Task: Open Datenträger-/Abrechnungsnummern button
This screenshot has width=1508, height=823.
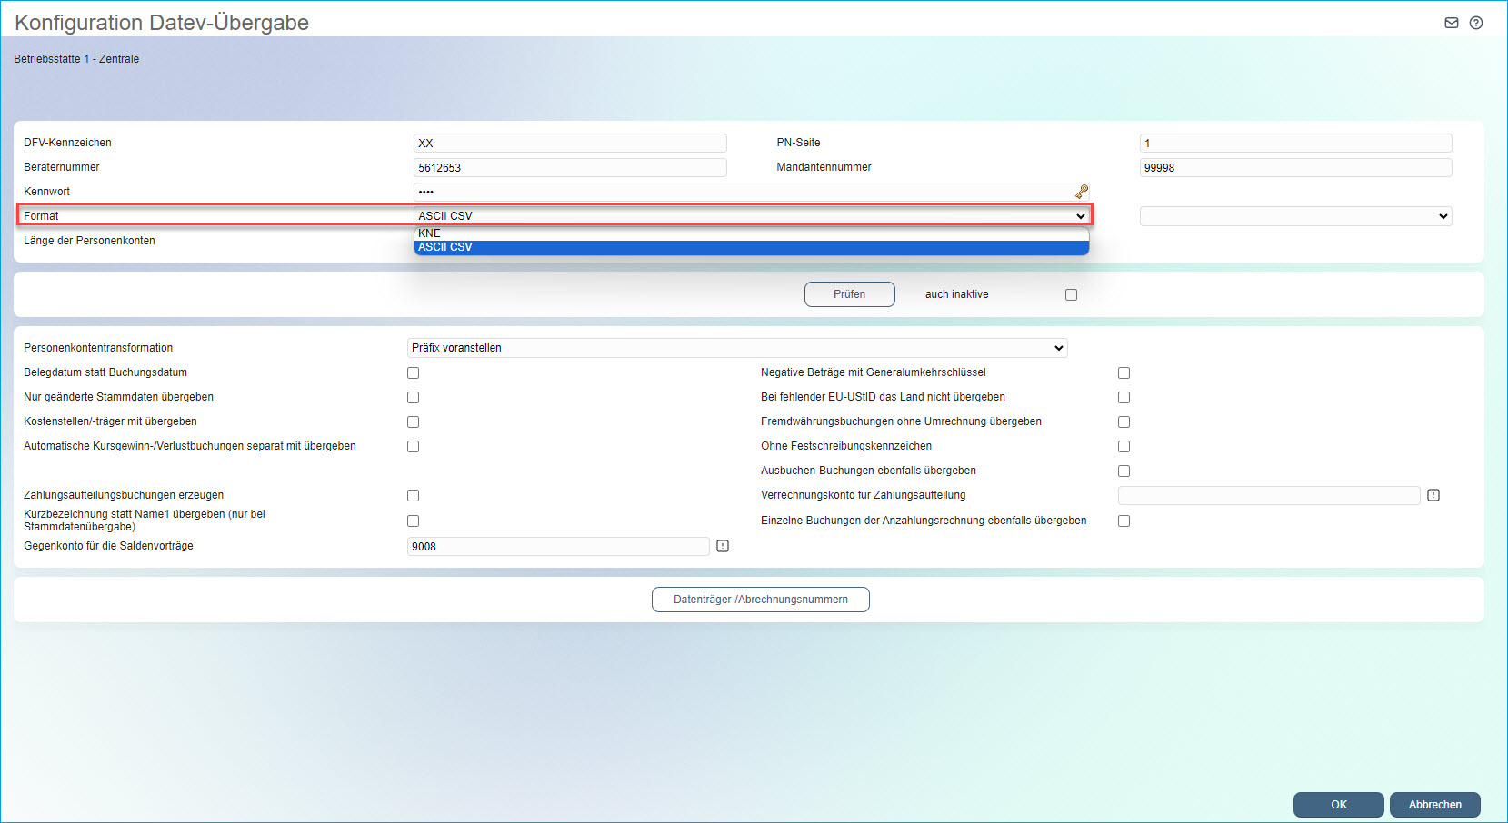Action: click(x=761, y=600)
